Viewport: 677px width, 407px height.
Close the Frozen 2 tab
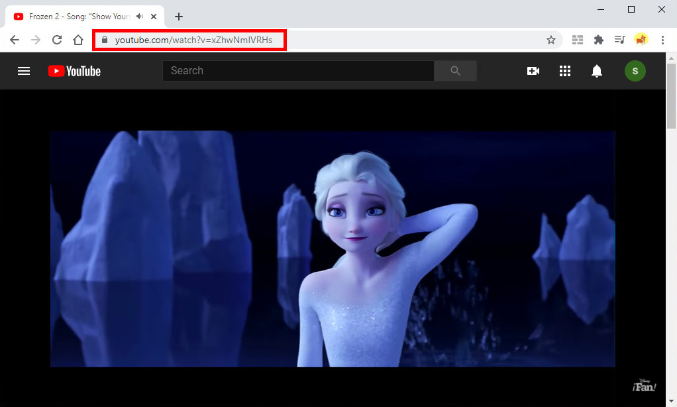pyautogui.click(x=154, y=17)
